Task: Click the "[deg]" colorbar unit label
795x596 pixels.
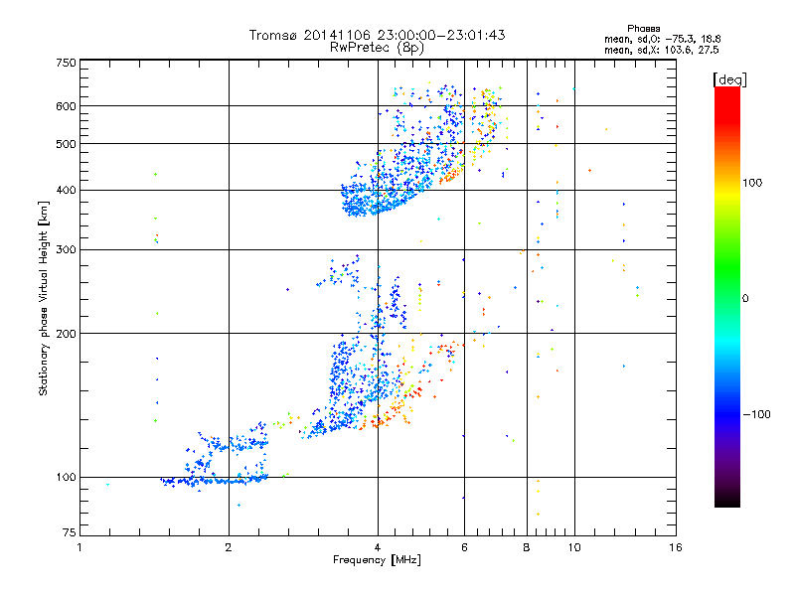Action: [x=729, y=79]
